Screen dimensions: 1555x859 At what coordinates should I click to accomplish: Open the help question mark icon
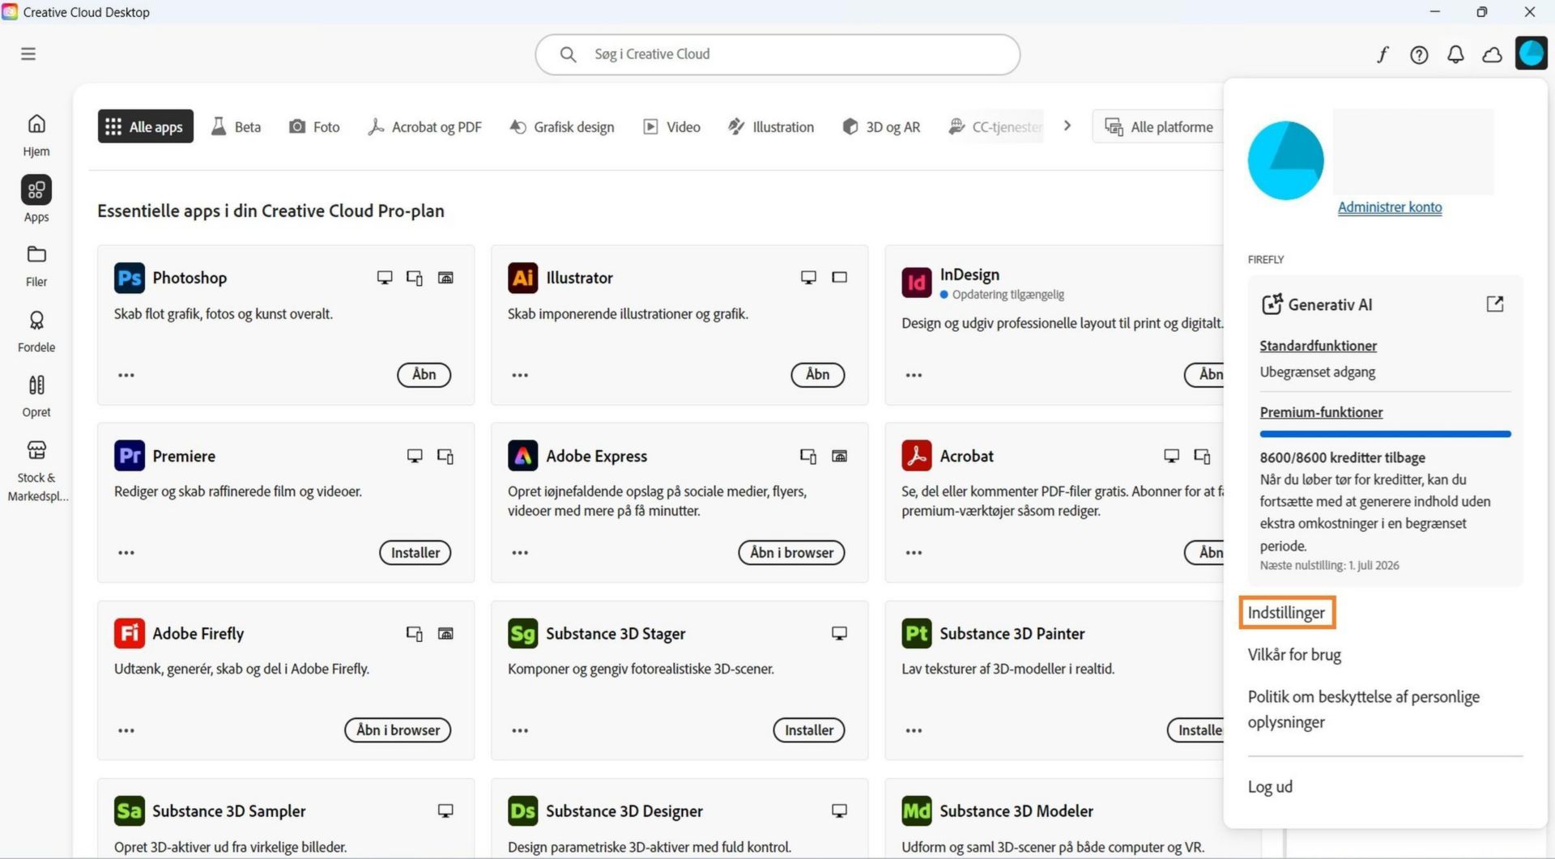1419,54
